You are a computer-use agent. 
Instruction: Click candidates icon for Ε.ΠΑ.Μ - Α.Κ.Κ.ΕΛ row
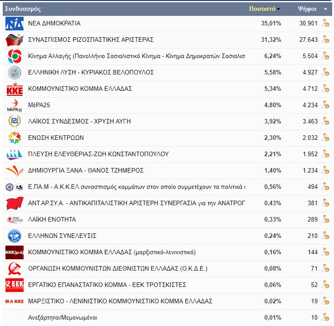(325, 187)
